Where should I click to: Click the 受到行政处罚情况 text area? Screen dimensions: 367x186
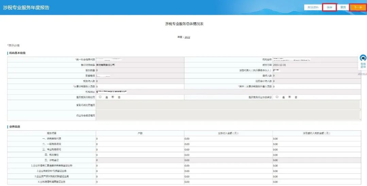(x=228, y=105)
